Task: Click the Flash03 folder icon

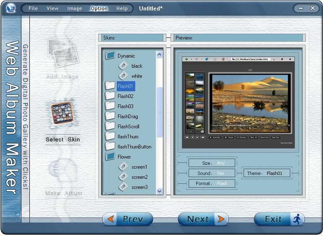Action: 110,106
